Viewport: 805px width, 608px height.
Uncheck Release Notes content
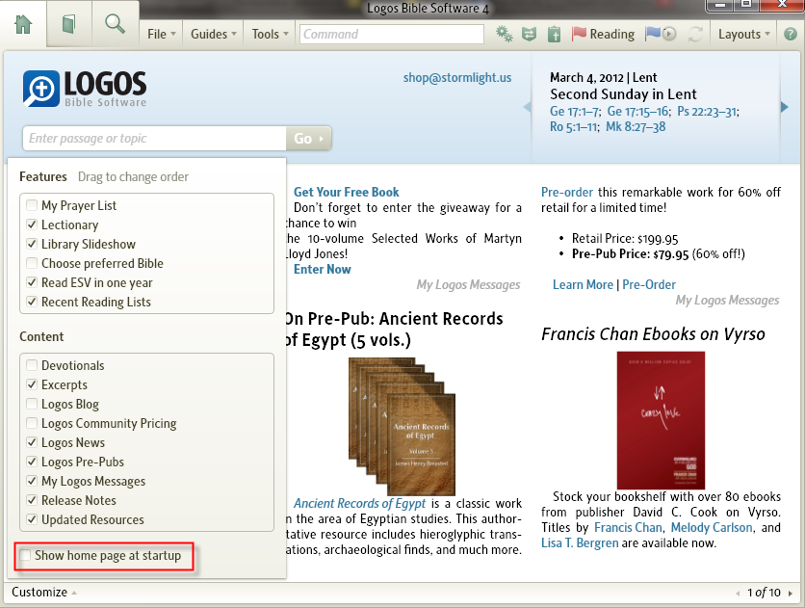pos(32,500)
